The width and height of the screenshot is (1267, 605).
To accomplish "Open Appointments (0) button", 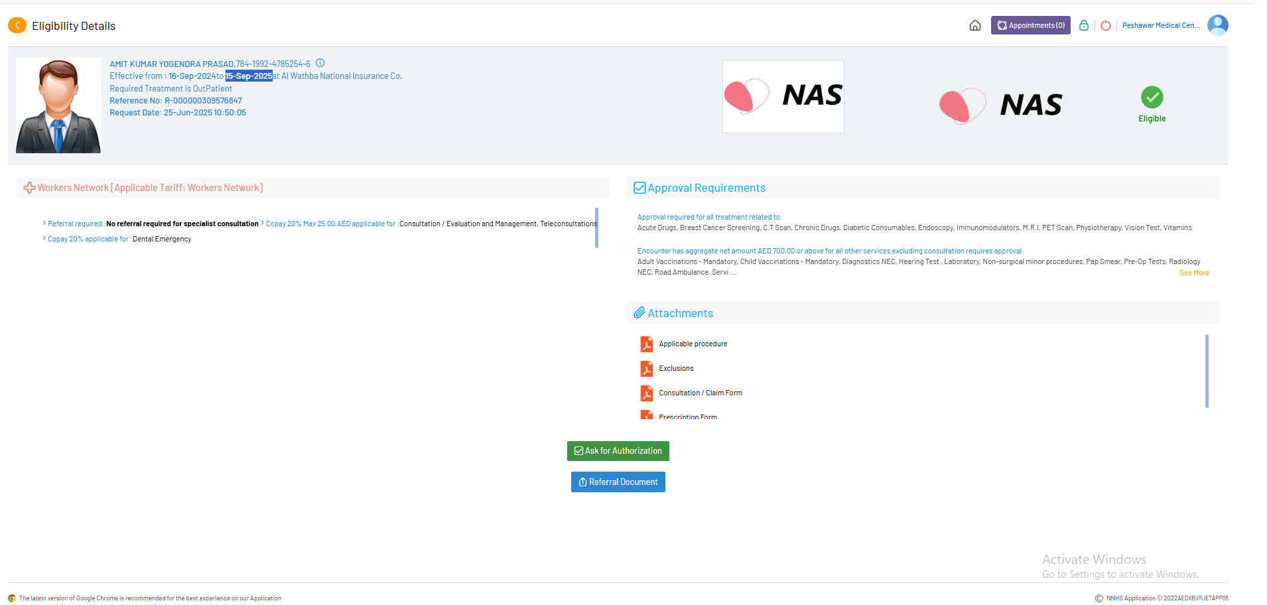I will pos(1030,25).
